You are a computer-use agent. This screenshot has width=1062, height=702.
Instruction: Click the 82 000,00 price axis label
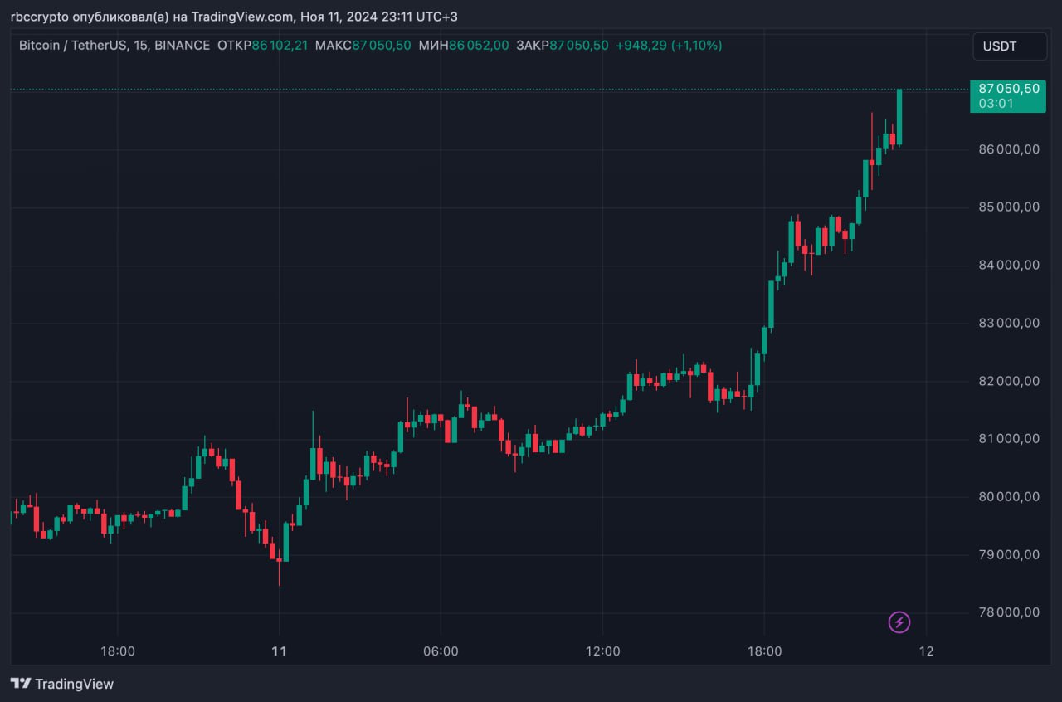(x=1009, y=381)
